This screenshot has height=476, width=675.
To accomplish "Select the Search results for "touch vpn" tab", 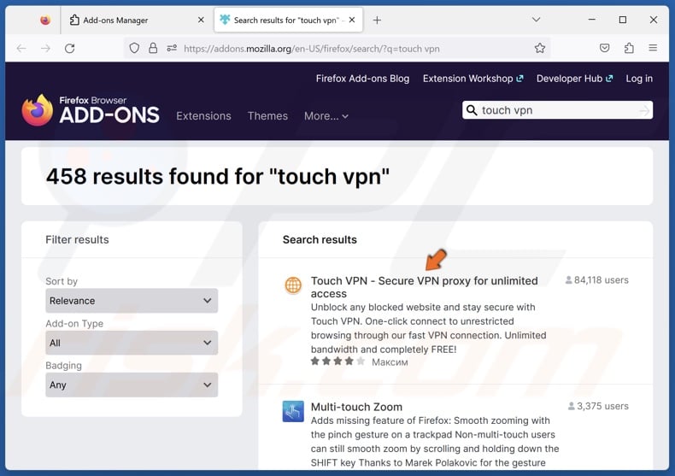I will pos(288,21).
